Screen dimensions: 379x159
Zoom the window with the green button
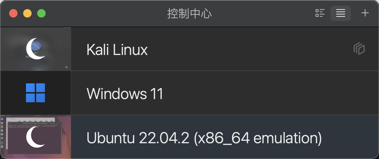coord(41,13)
